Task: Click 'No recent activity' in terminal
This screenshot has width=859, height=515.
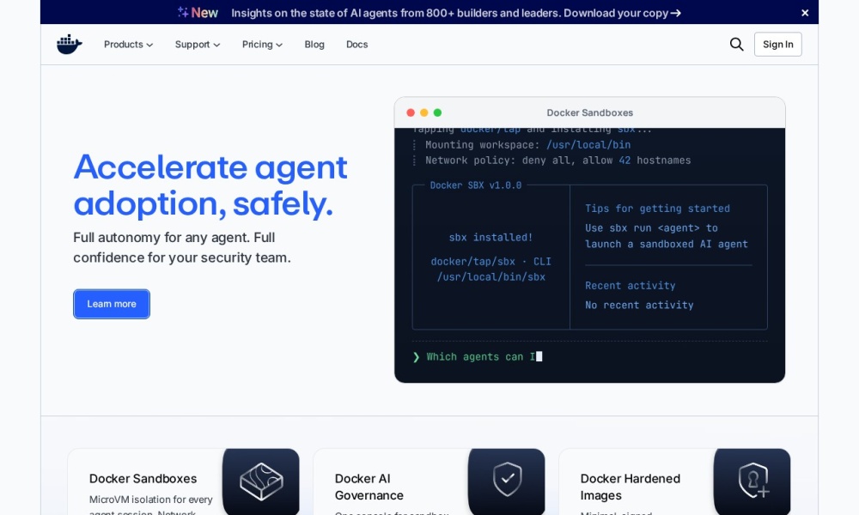Action: 639,306
